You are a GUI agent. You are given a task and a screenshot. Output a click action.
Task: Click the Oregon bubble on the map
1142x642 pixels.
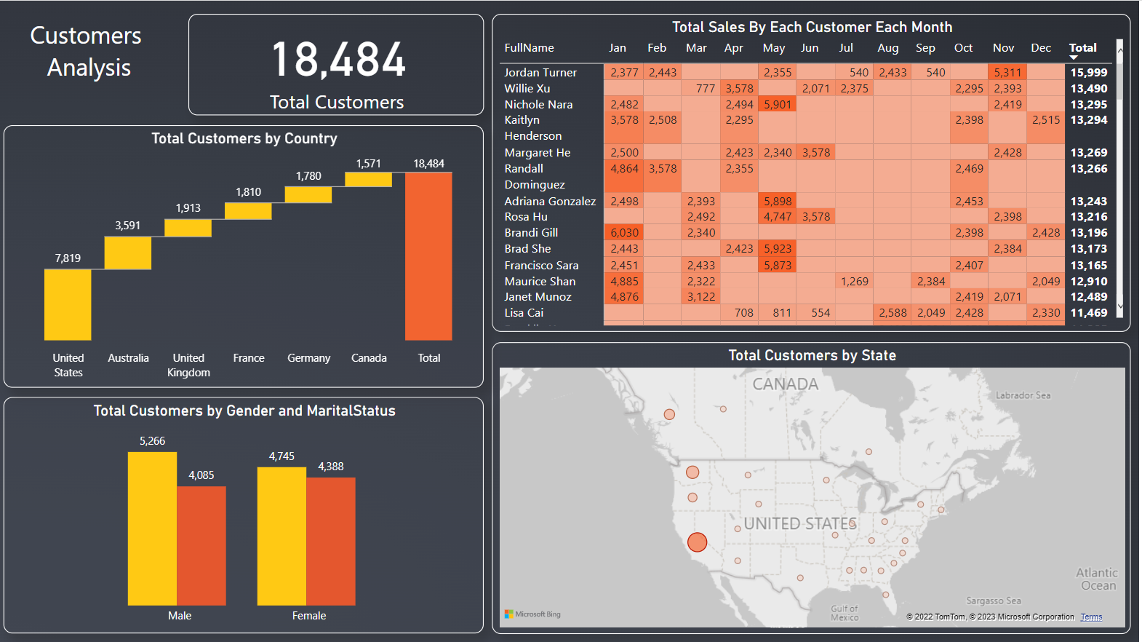692,498
